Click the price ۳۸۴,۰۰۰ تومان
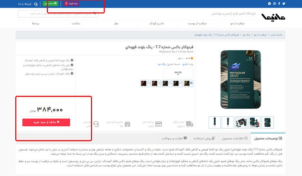The height and width of the screenshot is (176, 302). coord(46,110)
